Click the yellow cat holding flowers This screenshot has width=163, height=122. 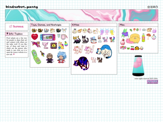pyautogui.click(x=61, y=45)
